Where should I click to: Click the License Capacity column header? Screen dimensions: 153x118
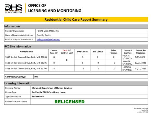54,52
